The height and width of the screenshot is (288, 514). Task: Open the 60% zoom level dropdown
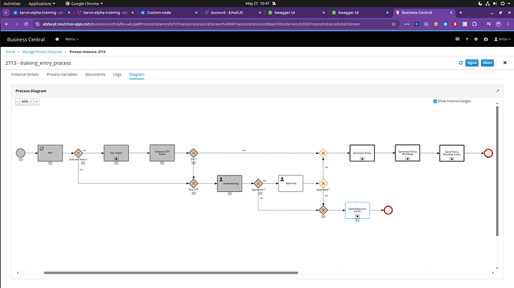pos(27,101)
